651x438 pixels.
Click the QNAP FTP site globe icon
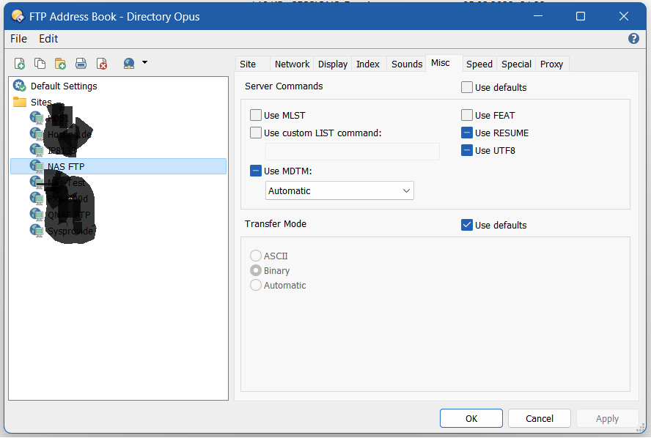click(37, 215)
